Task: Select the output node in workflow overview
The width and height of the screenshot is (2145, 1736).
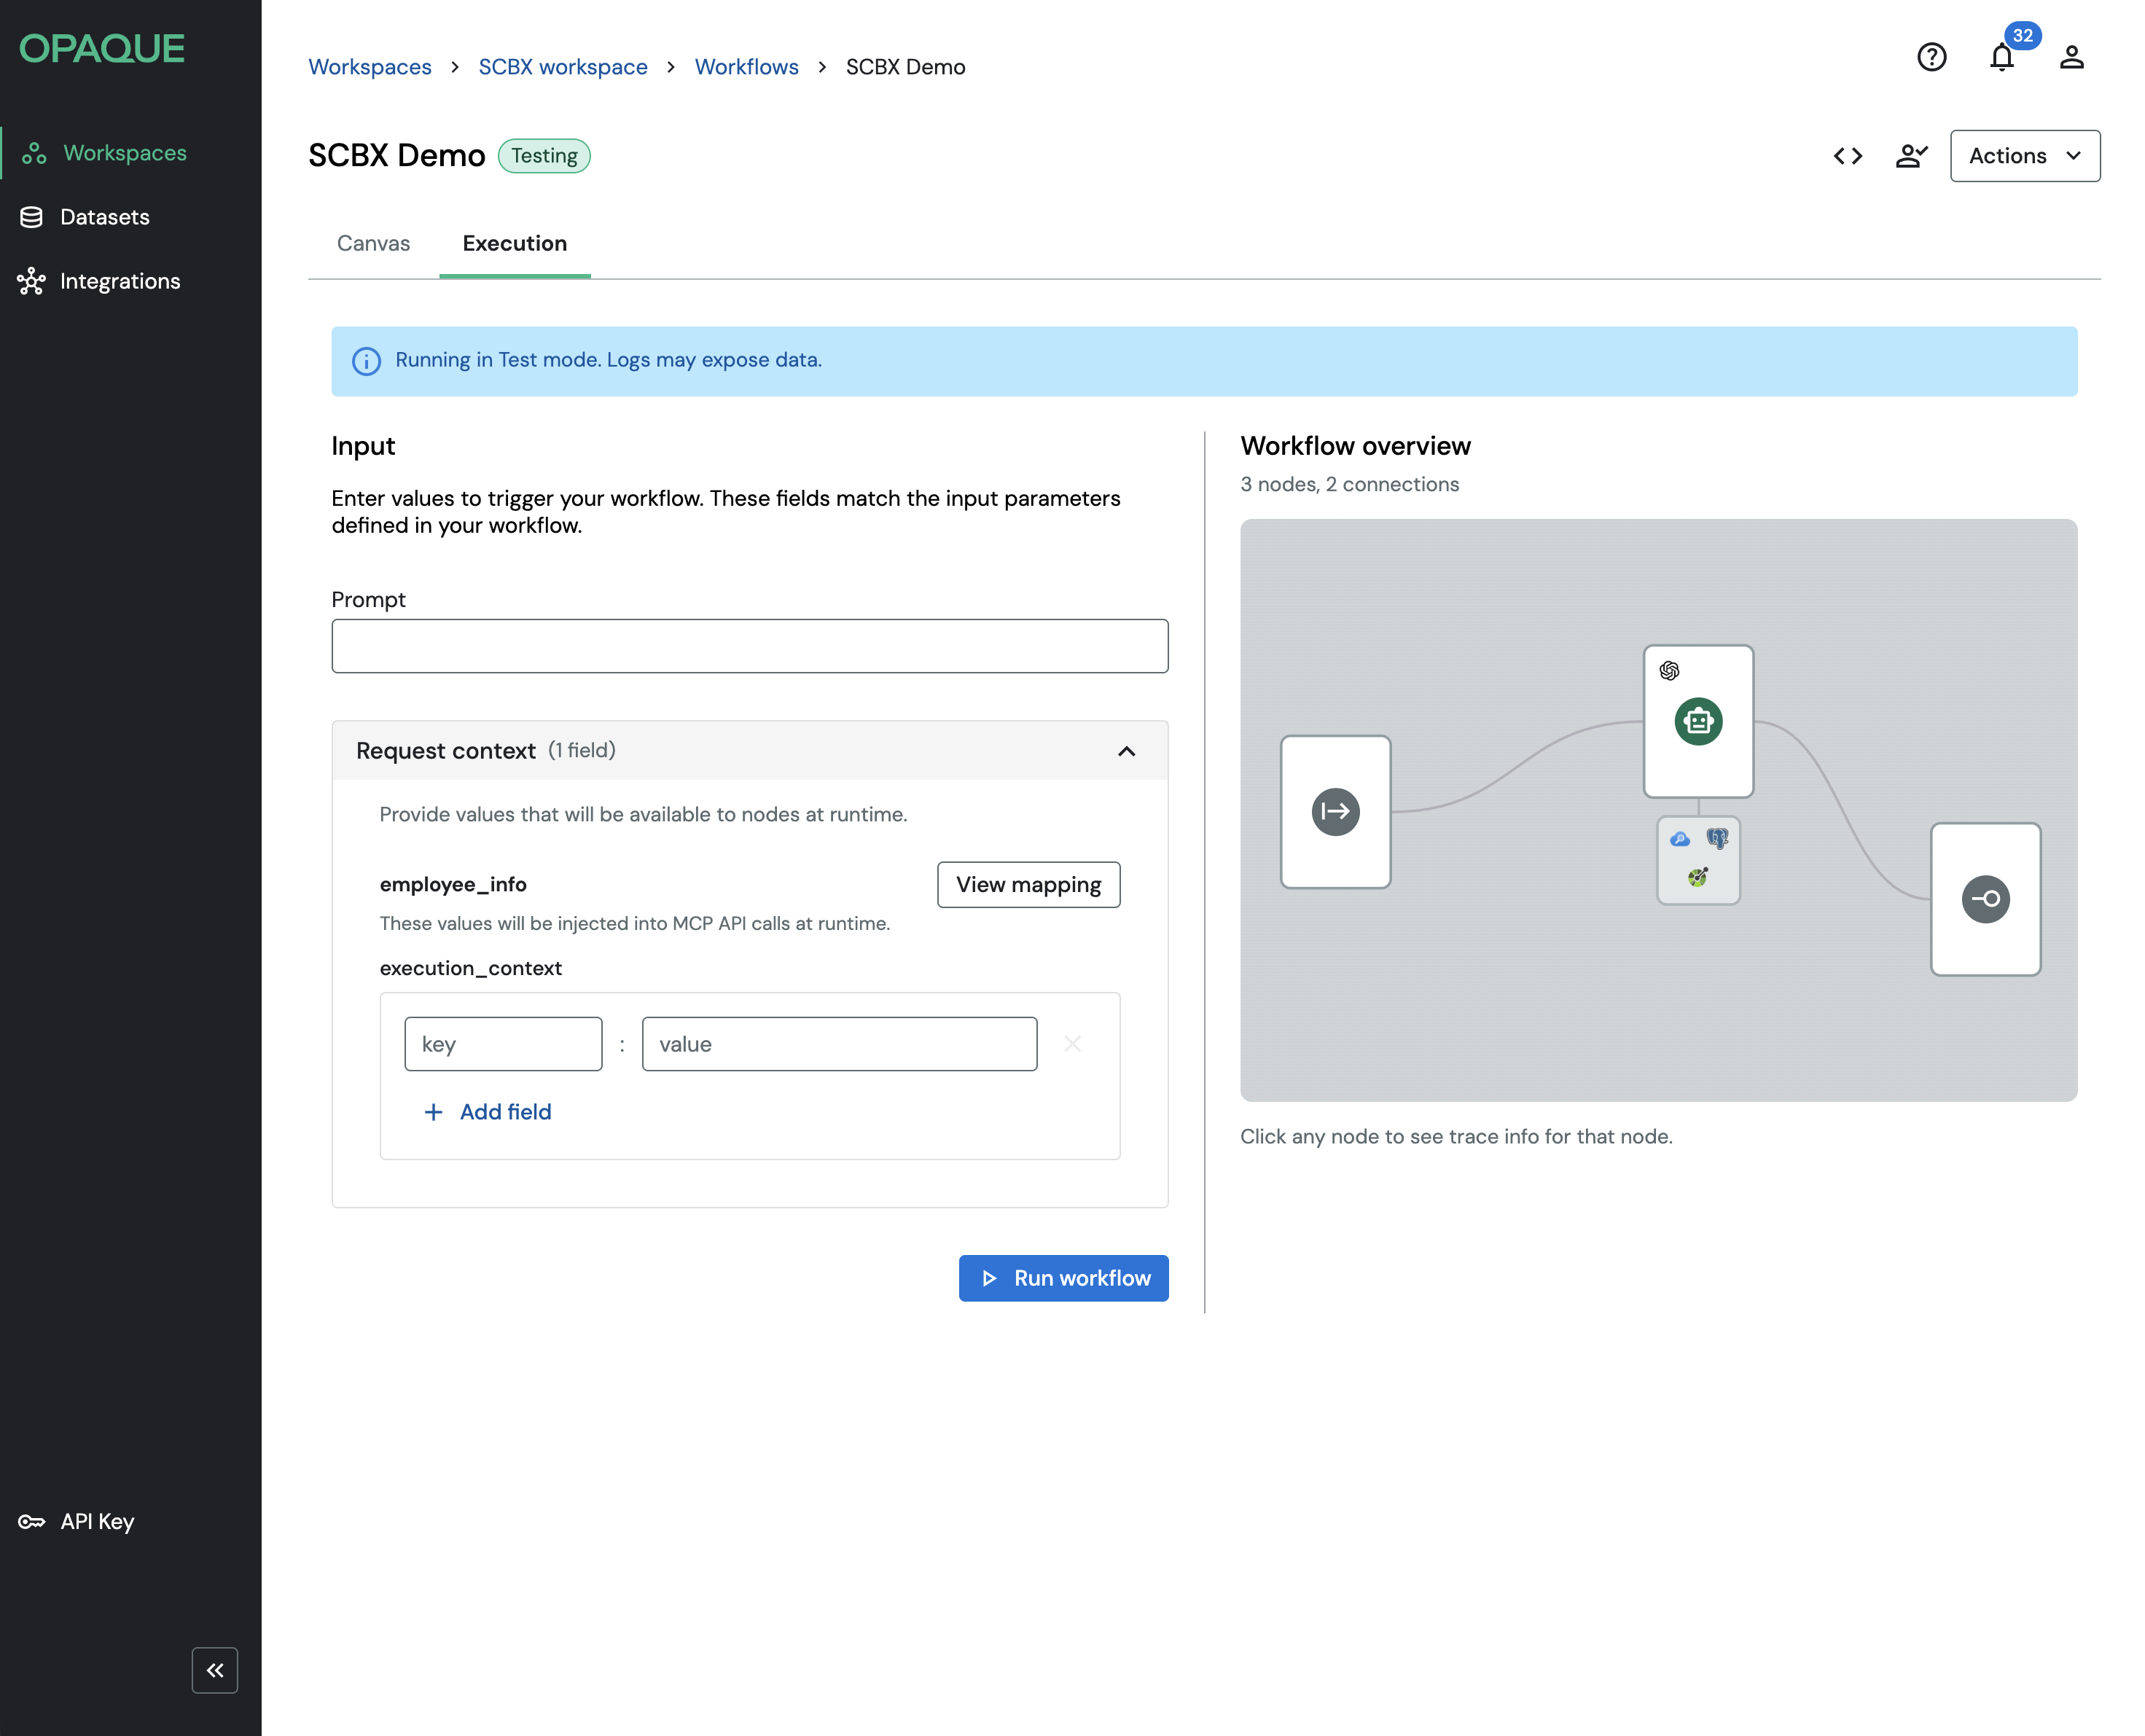Action: (x=1985, y=898)
